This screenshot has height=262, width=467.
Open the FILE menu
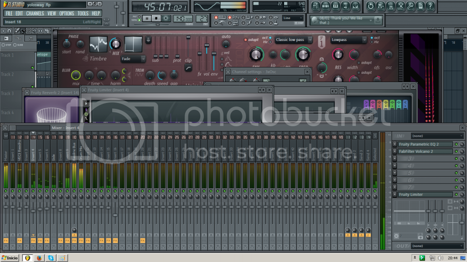click(9, 13)
